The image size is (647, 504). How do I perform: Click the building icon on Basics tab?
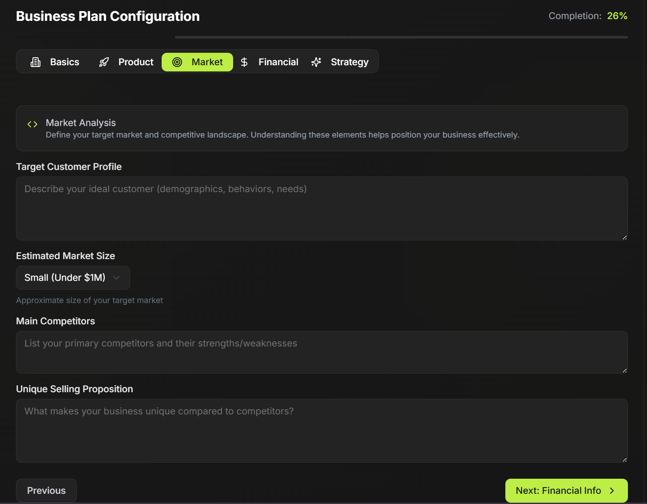point(36,62)
